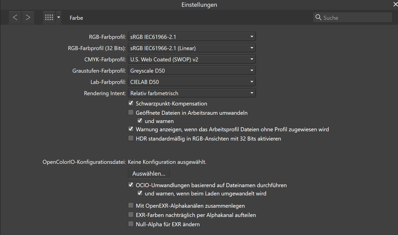Show all settings categories grid icon

tap(49, 18)
